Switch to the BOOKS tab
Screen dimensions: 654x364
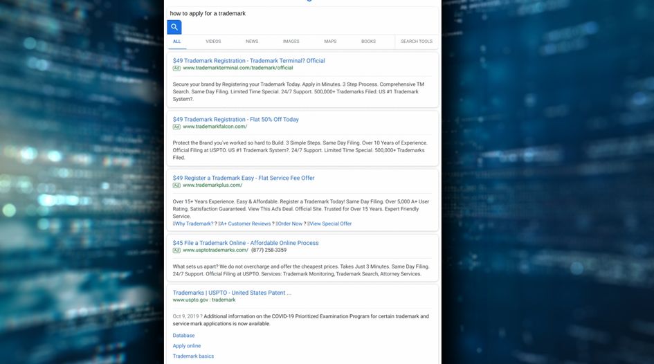(368, 42)
